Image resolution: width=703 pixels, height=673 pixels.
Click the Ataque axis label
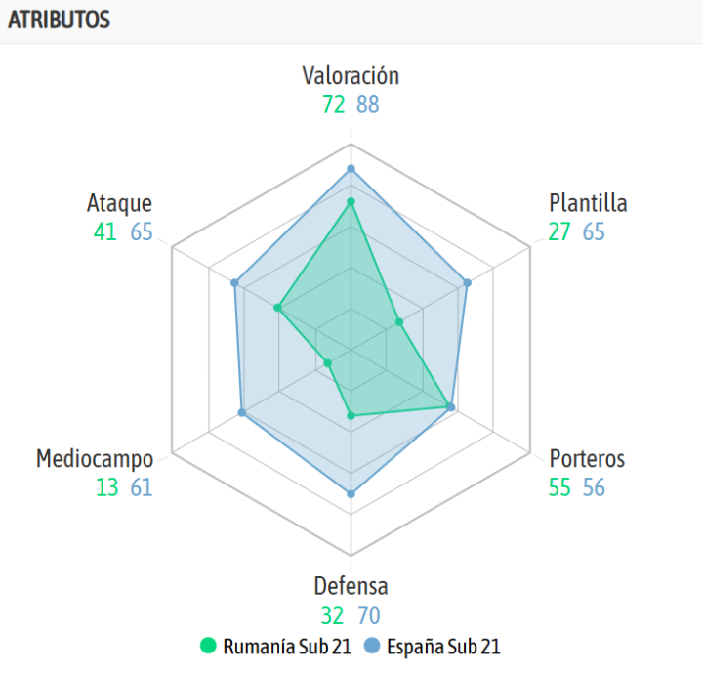coord(119,203)
